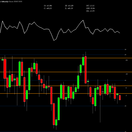The height and width of the screenshot is (132, 132).
Task: Click the low value 'L: 40.18'
Action: [x=69, y=8]
